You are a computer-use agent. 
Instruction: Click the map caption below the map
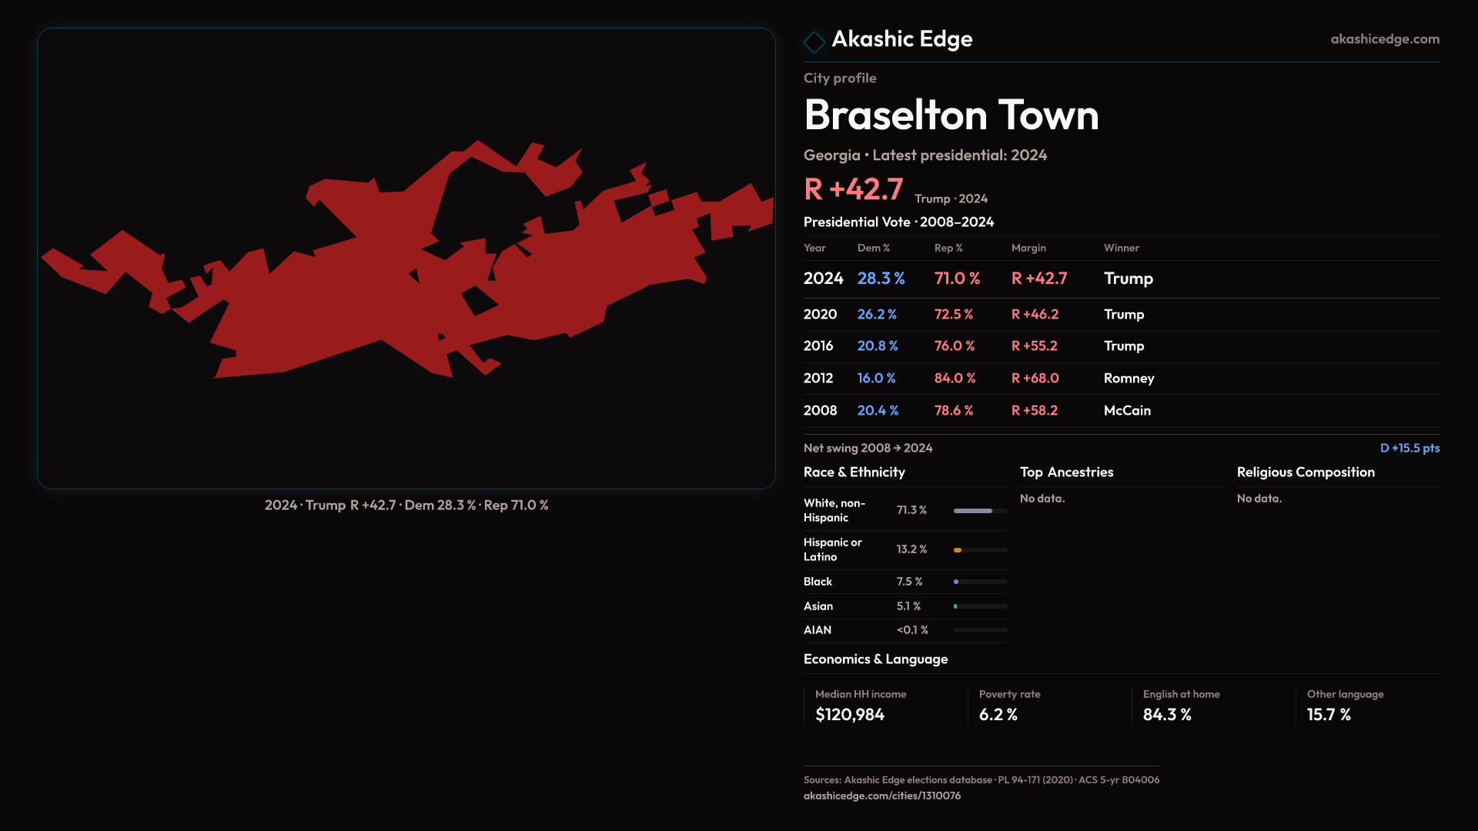pyautogui.click(x=406, y=506)
